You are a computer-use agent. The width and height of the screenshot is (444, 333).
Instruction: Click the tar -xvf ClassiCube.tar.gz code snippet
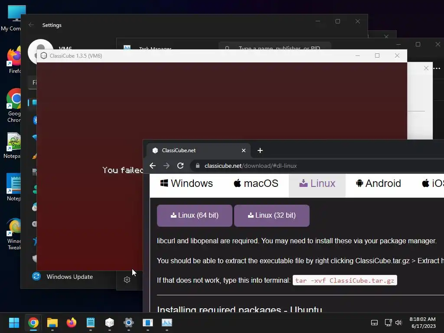coord(345,281)
